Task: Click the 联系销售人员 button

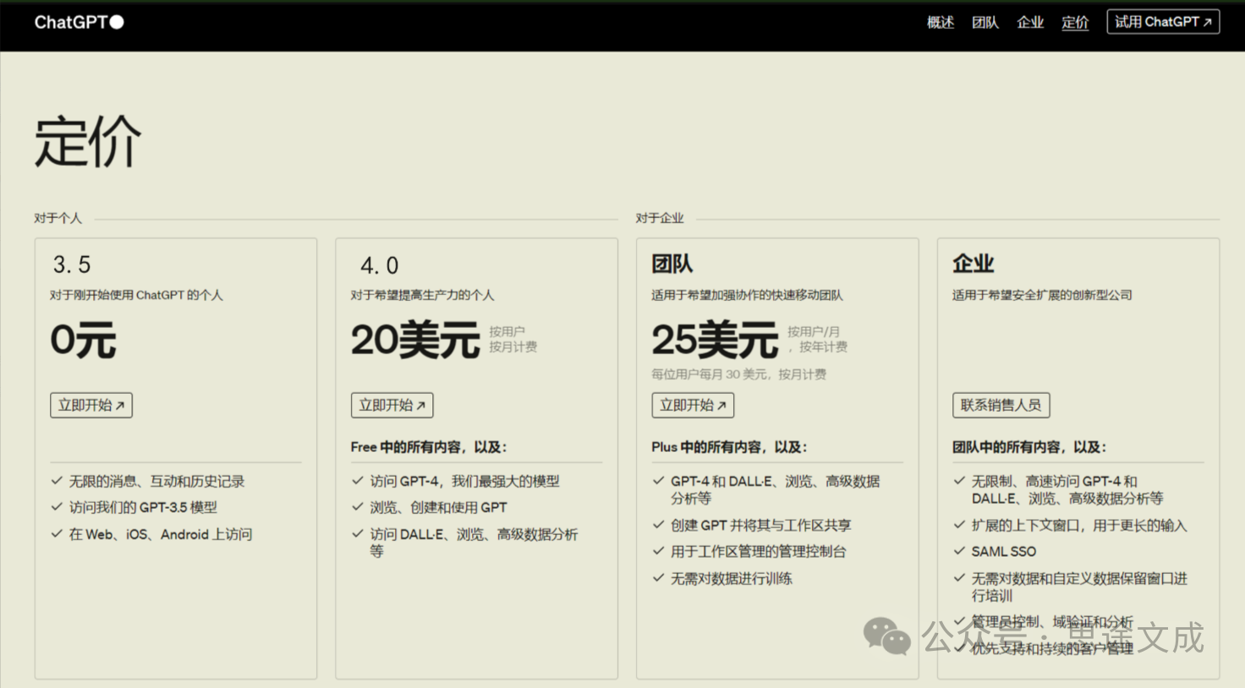Action: coord(1001,406)
